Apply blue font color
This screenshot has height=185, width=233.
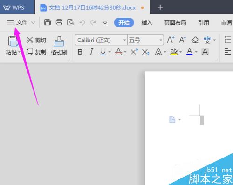tap(189, 52)
